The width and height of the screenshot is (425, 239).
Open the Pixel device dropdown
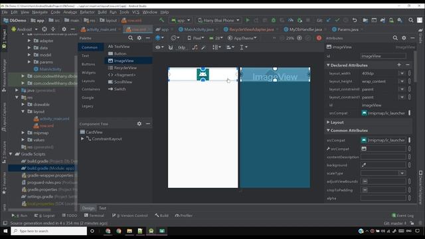tap(196, 39)
